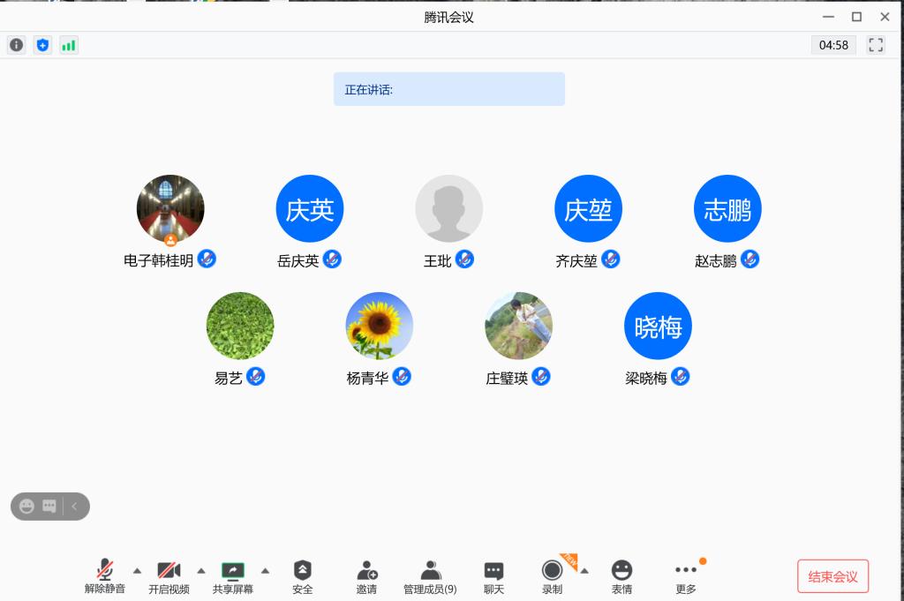Image resolution: width=904 pixels, height=601 pixels.
Task: Open the 聊天 chat panel
Action: click(x=493, y=577)
